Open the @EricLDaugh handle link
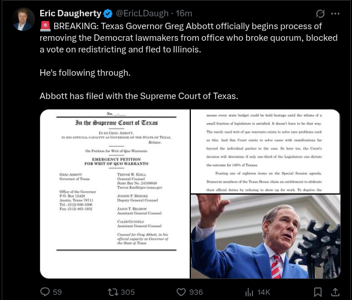This screenshot has height=300, width=352. [x=142, y=13]
